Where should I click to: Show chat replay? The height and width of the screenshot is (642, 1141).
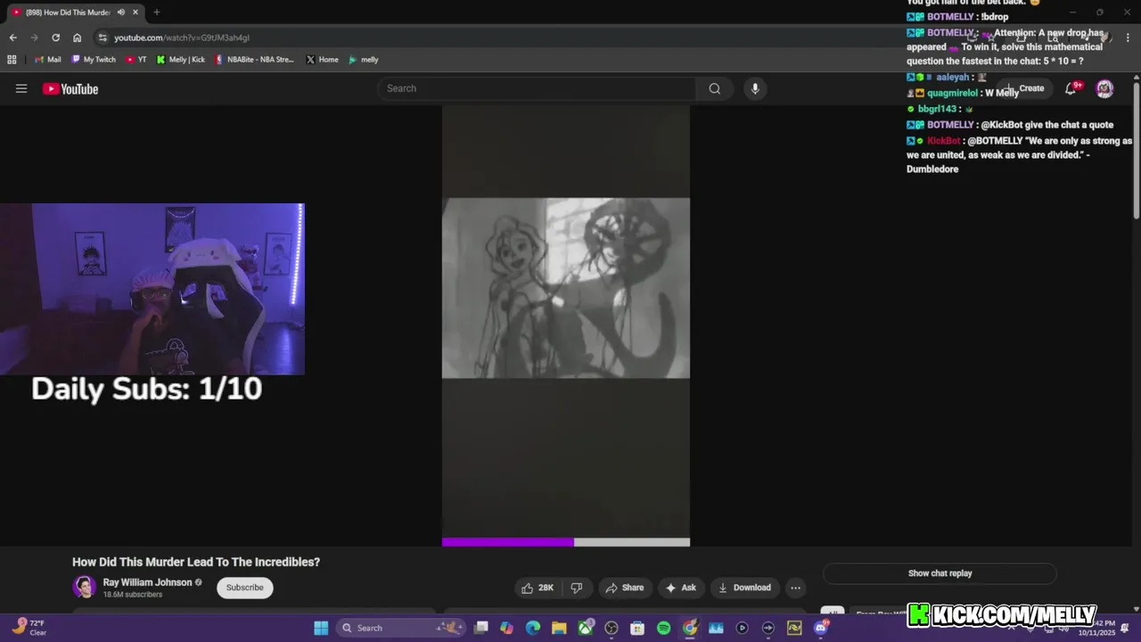point(940,573)
